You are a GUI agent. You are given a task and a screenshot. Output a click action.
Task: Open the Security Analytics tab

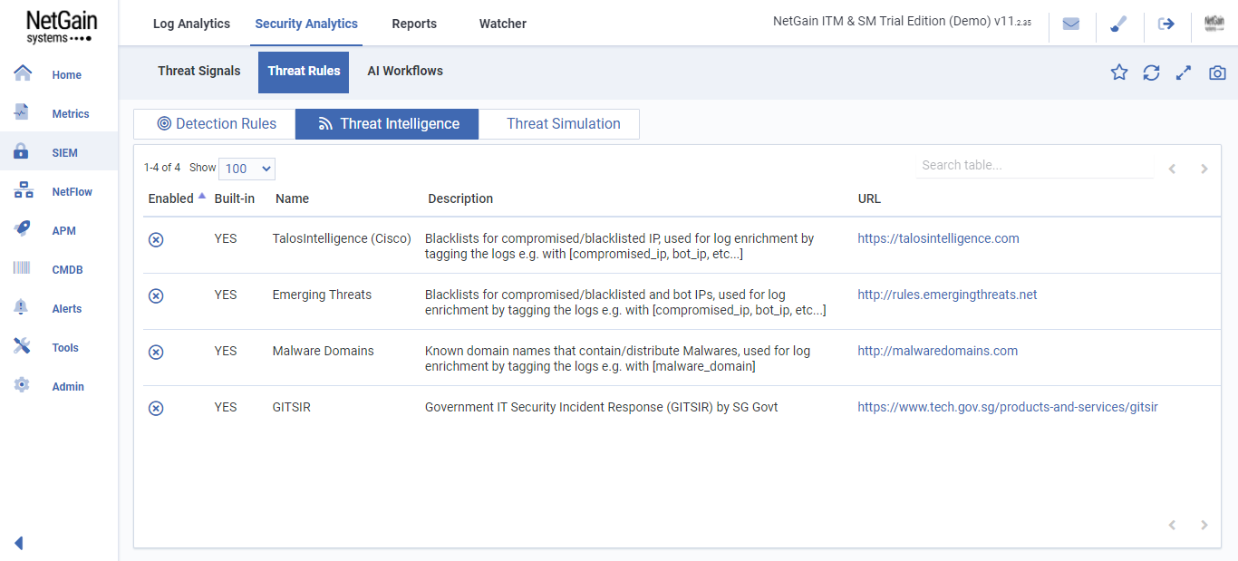306,24
